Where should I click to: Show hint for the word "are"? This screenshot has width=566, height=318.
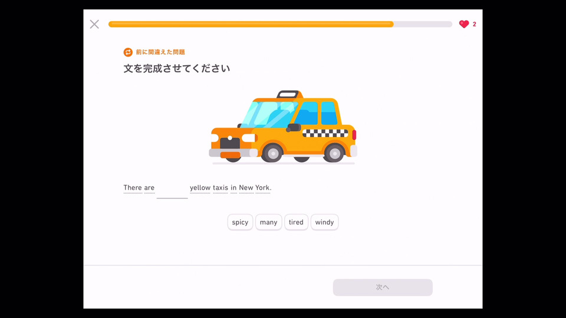point(149,188)
